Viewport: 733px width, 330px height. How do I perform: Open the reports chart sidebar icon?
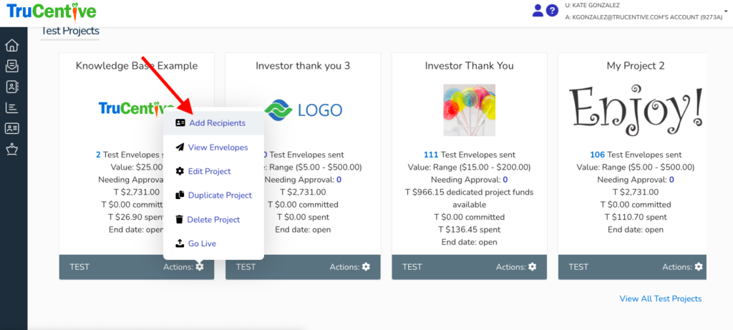tap(11, 108)
